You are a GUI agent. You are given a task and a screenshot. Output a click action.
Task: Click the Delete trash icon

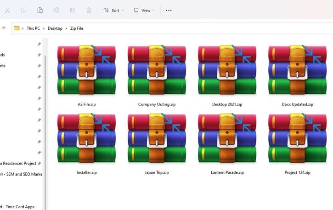tap(89, 10)
